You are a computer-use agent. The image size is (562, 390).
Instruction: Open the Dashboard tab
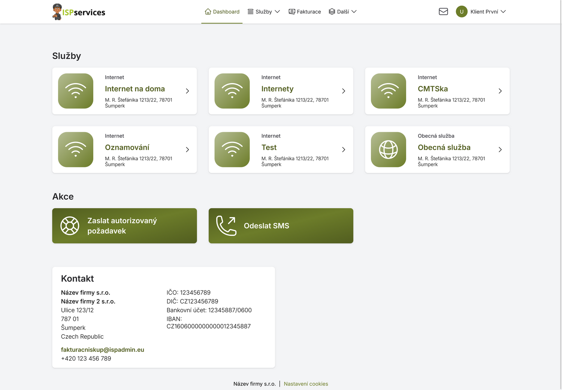point(222,12)
